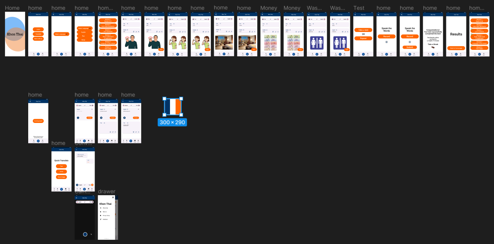Click the home nav icon in the Test frame
Image resolution: width=494 pixels, height=244 pixels.
click(x=363, y=54)
